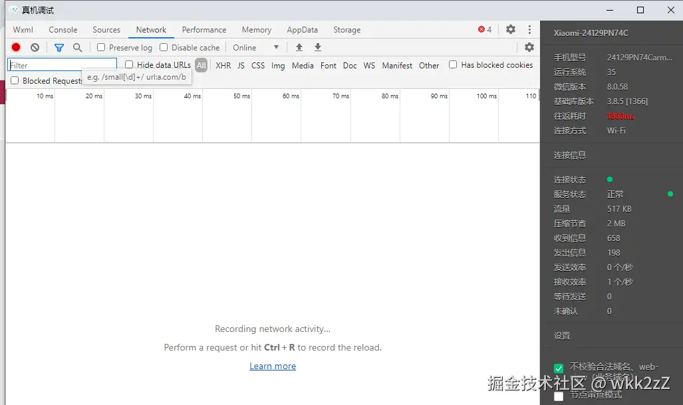Click the red record network log button
Image resolution: width=683 pixels, height=405 pixels.
16,48
